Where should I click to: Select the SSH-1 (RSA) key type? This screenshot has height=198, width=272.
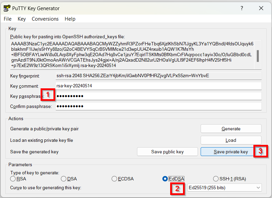[x=229, y=179]
